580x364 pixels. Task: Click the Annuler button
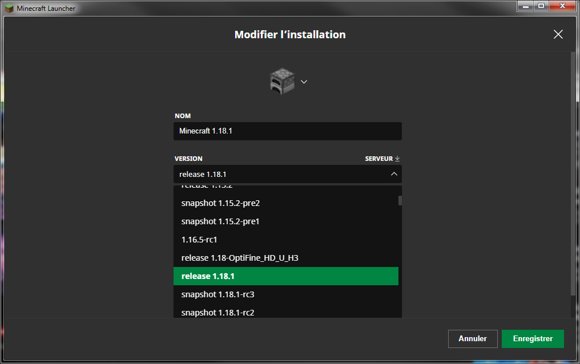[x=472, y=338]
